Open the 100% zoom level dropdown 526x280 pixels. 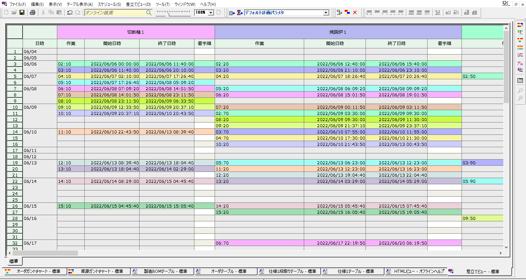click(211, 13)
